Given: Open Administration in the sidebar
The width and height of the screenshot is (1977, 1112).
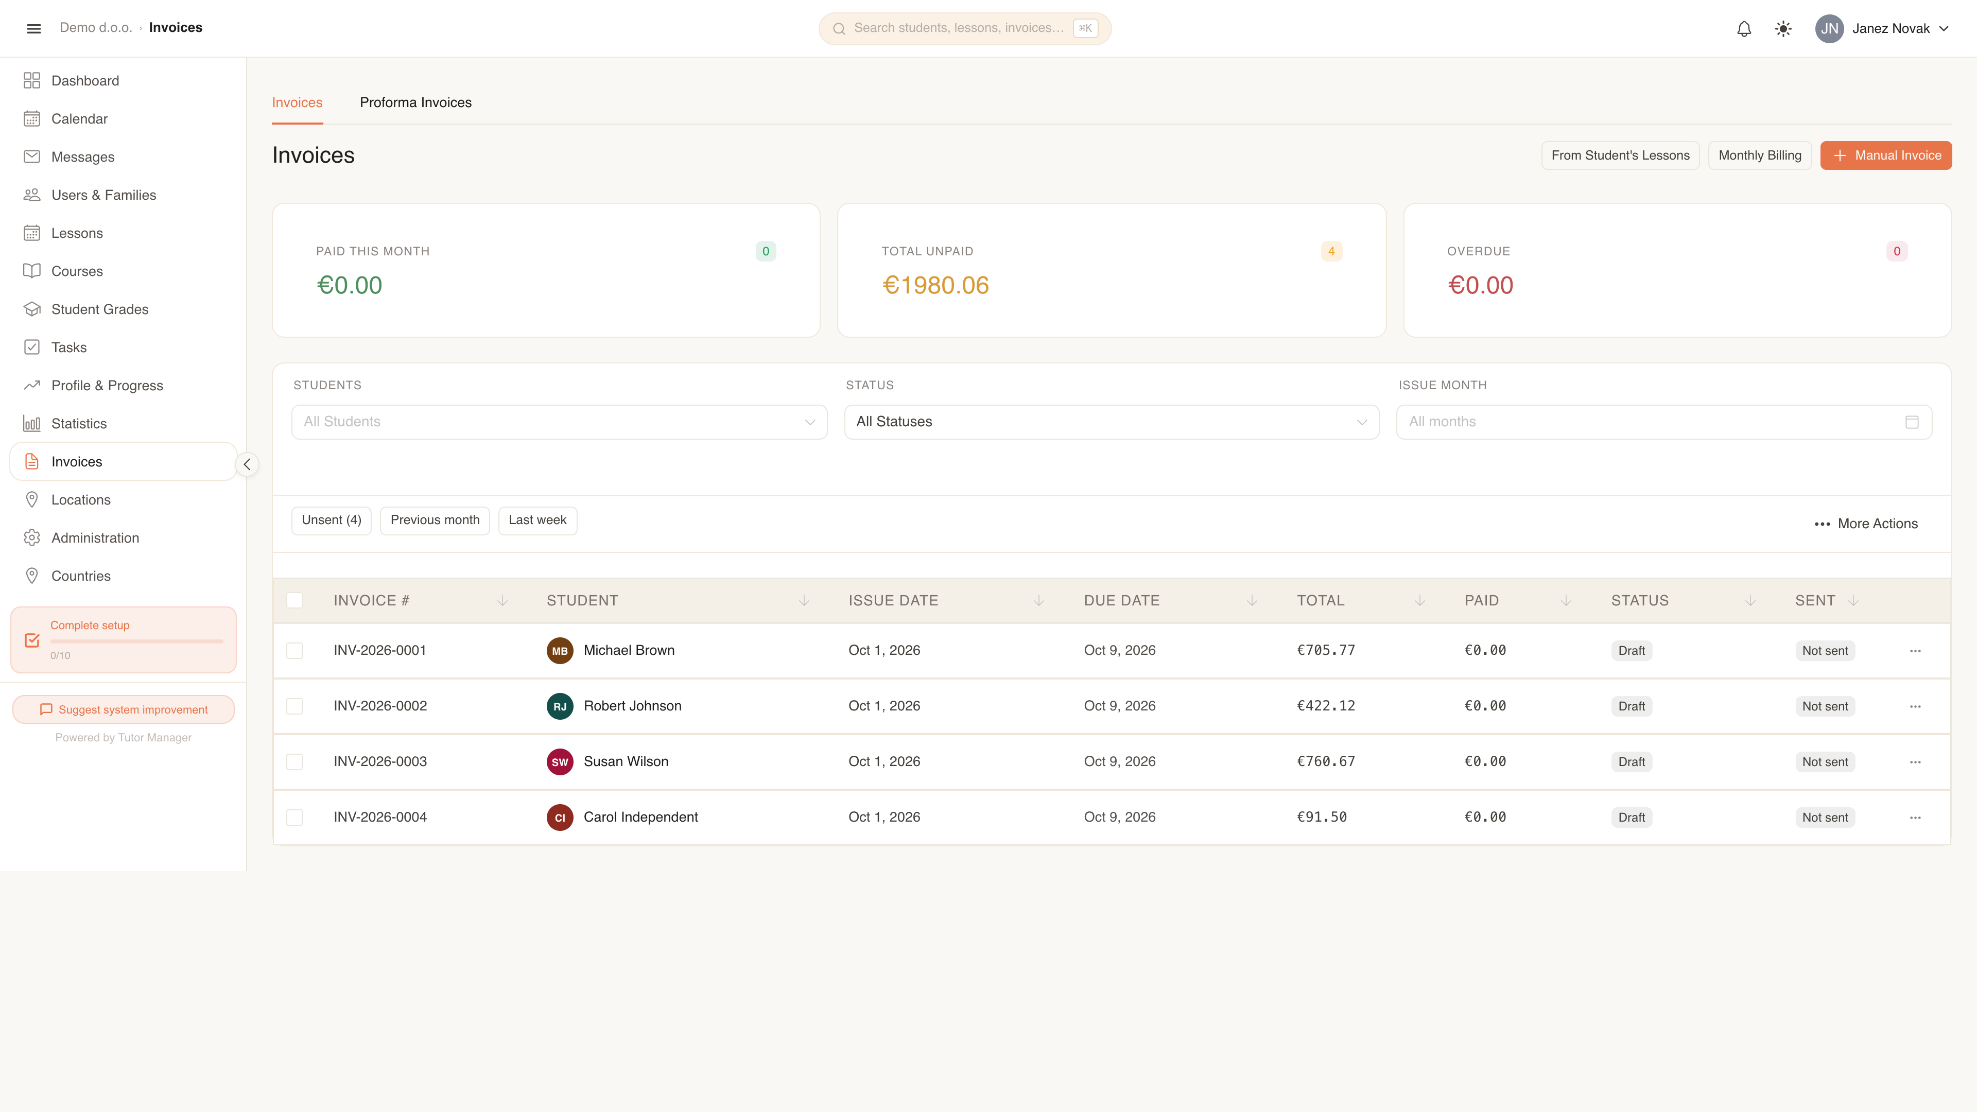Looking at the screenshot, I should 123,538.
